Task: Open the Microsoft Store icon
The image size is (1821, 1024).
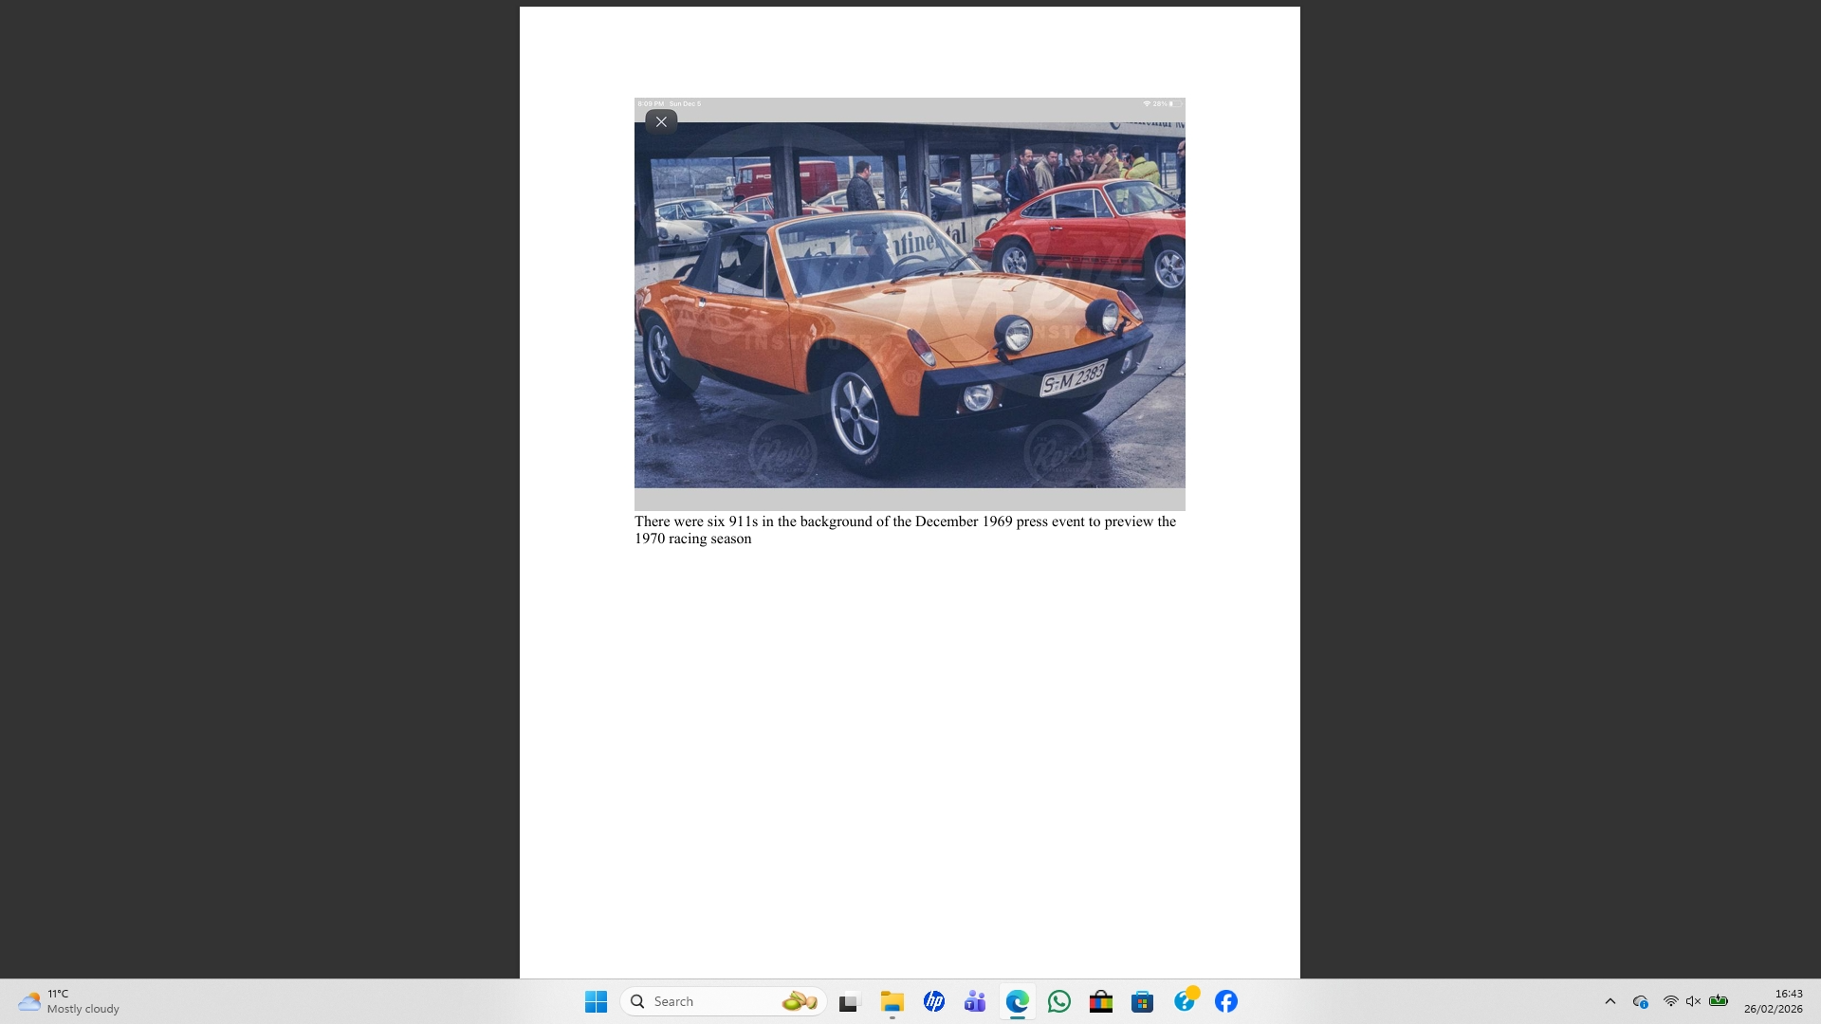Action: pyautogui.click(x=1142, y=1001)
